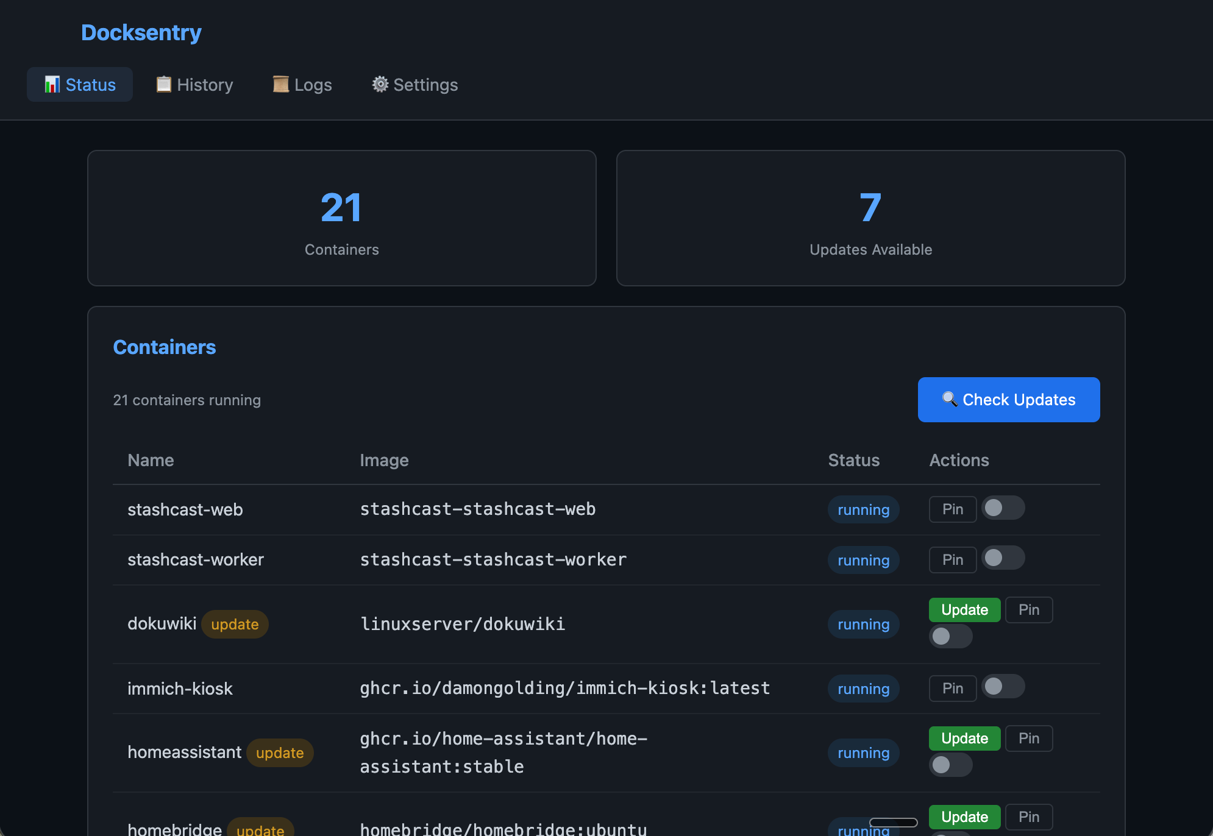Click the homebridge container name

175,829
